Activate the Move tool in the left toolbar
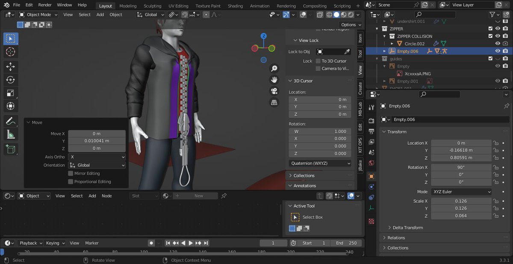Screen dimensions: 513x264 click(11, 67)
